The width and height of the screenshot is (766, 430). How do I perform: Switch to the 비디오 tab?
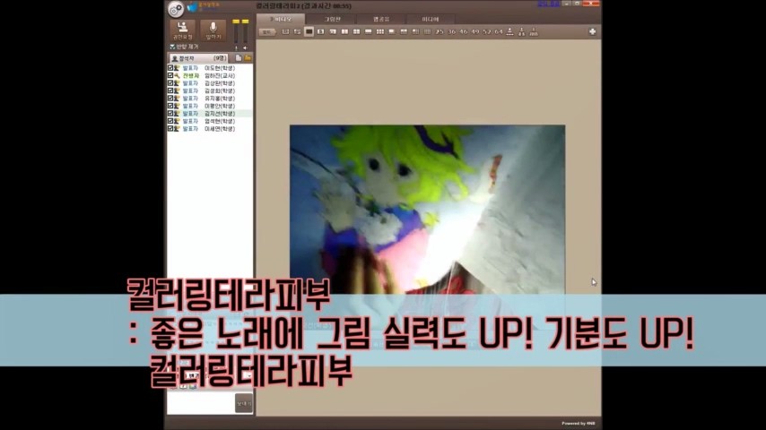tap(281, 19)
